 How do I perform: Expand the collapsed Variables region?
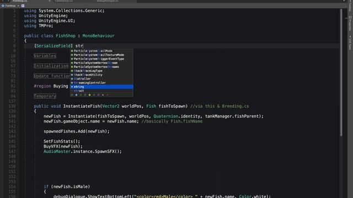coord(45,56)
